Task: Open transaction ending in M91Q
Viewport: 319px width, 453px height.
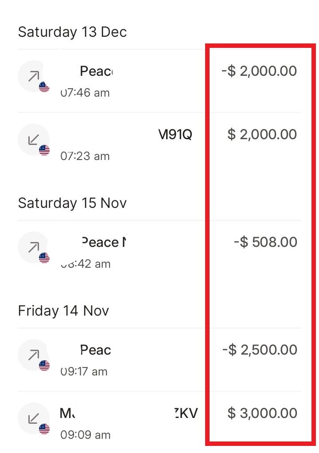Action: pos(175,134)
